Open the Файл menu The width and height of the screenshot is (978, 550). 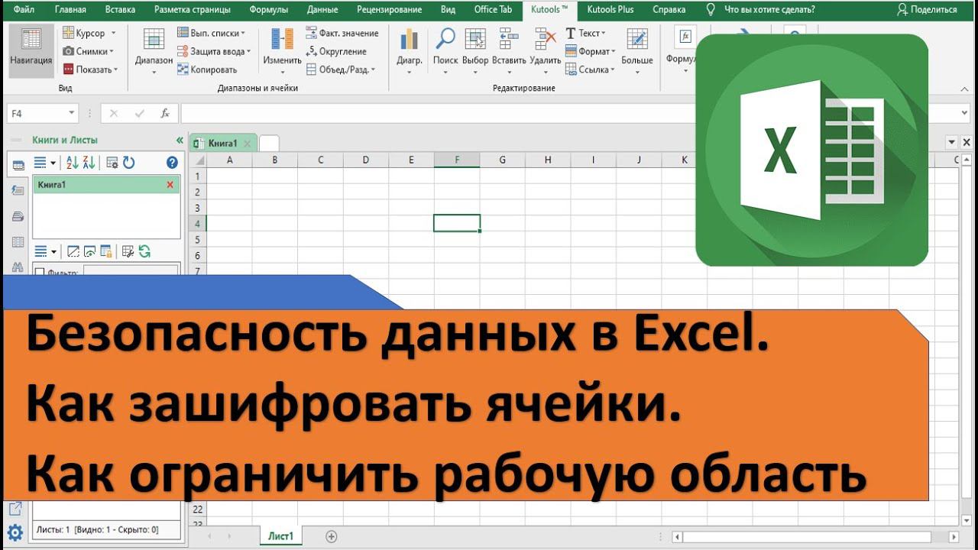point(23,10)
